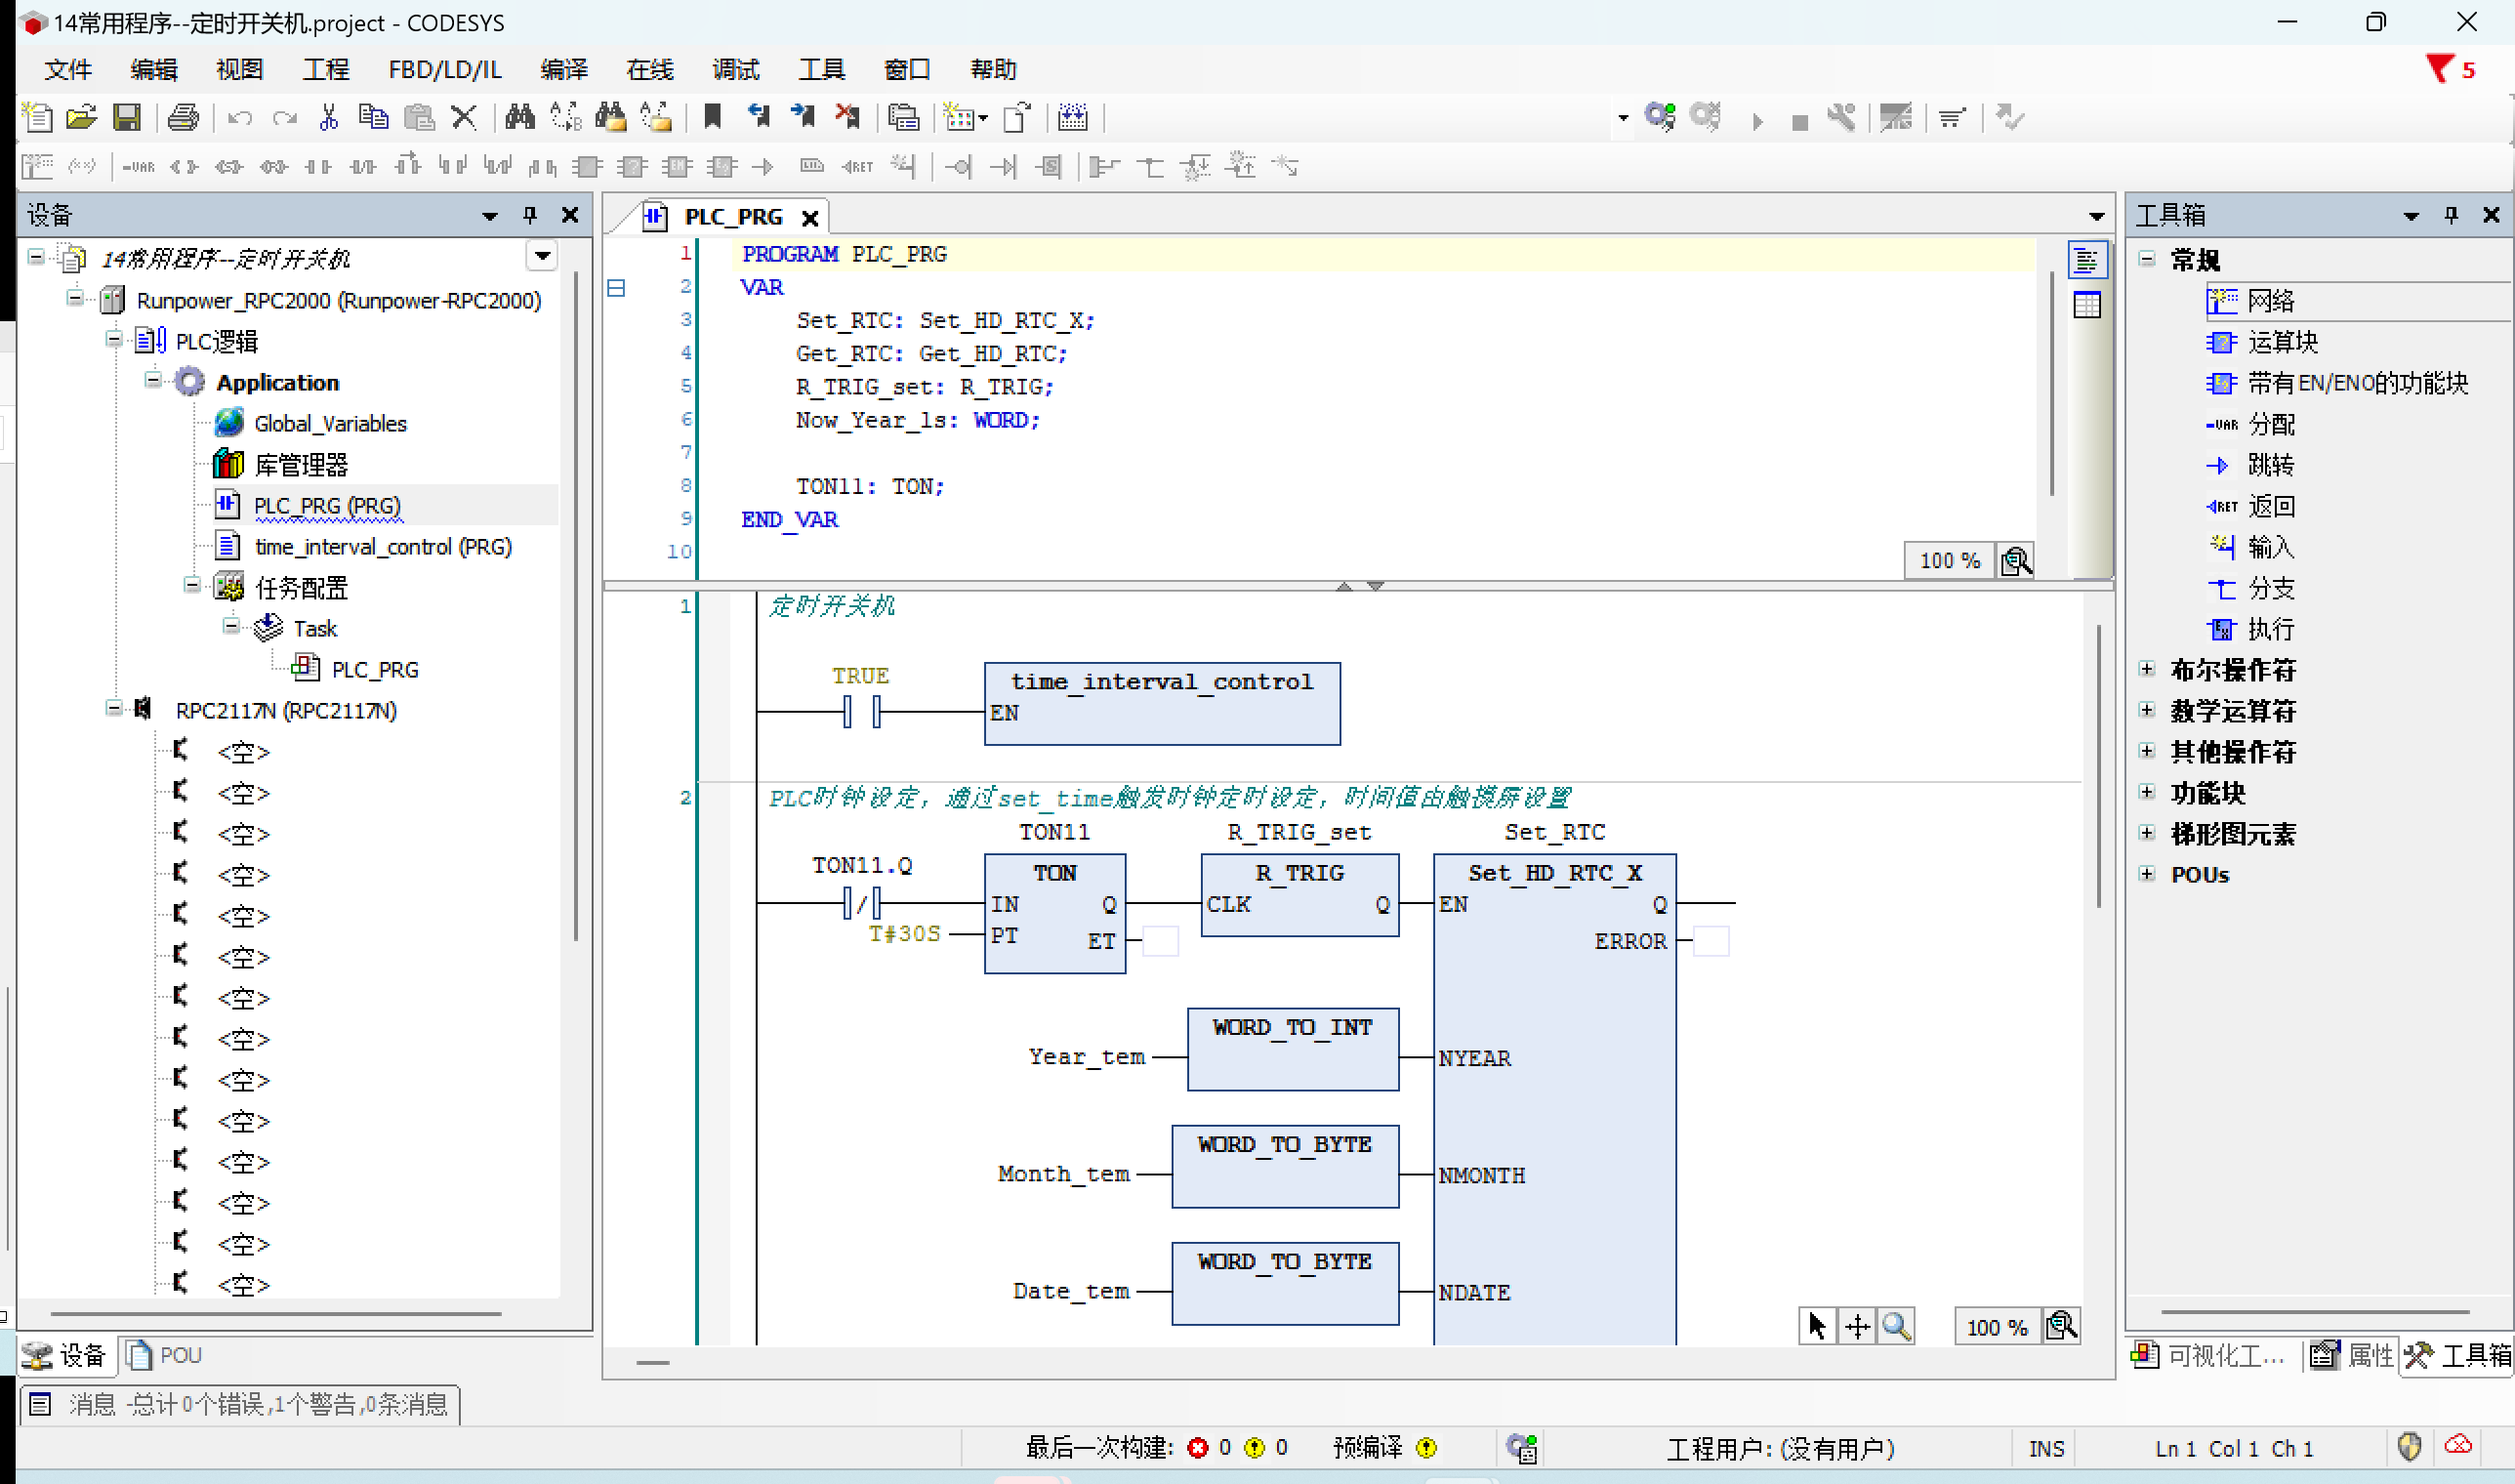Open the 工程 menu
This screenshot has width=2515, height=1484.
(326, 69)
